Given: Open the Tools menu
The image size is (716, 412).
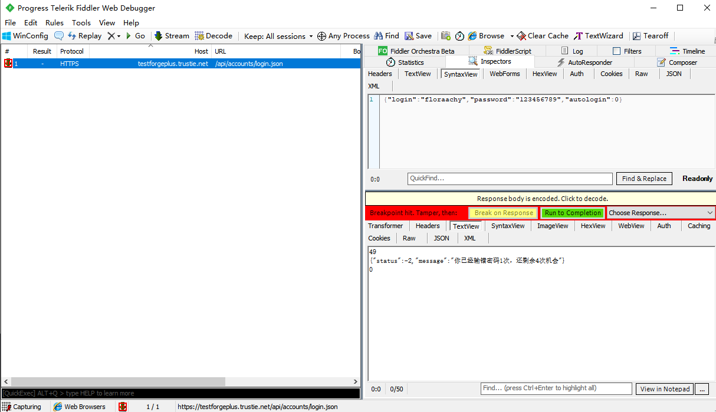Looking at the screenshot, I should [81, 23].
